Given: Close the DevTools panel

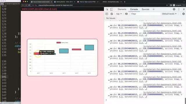Looking at the screenshot, I should pyautogui.click(x=184, y=9).
